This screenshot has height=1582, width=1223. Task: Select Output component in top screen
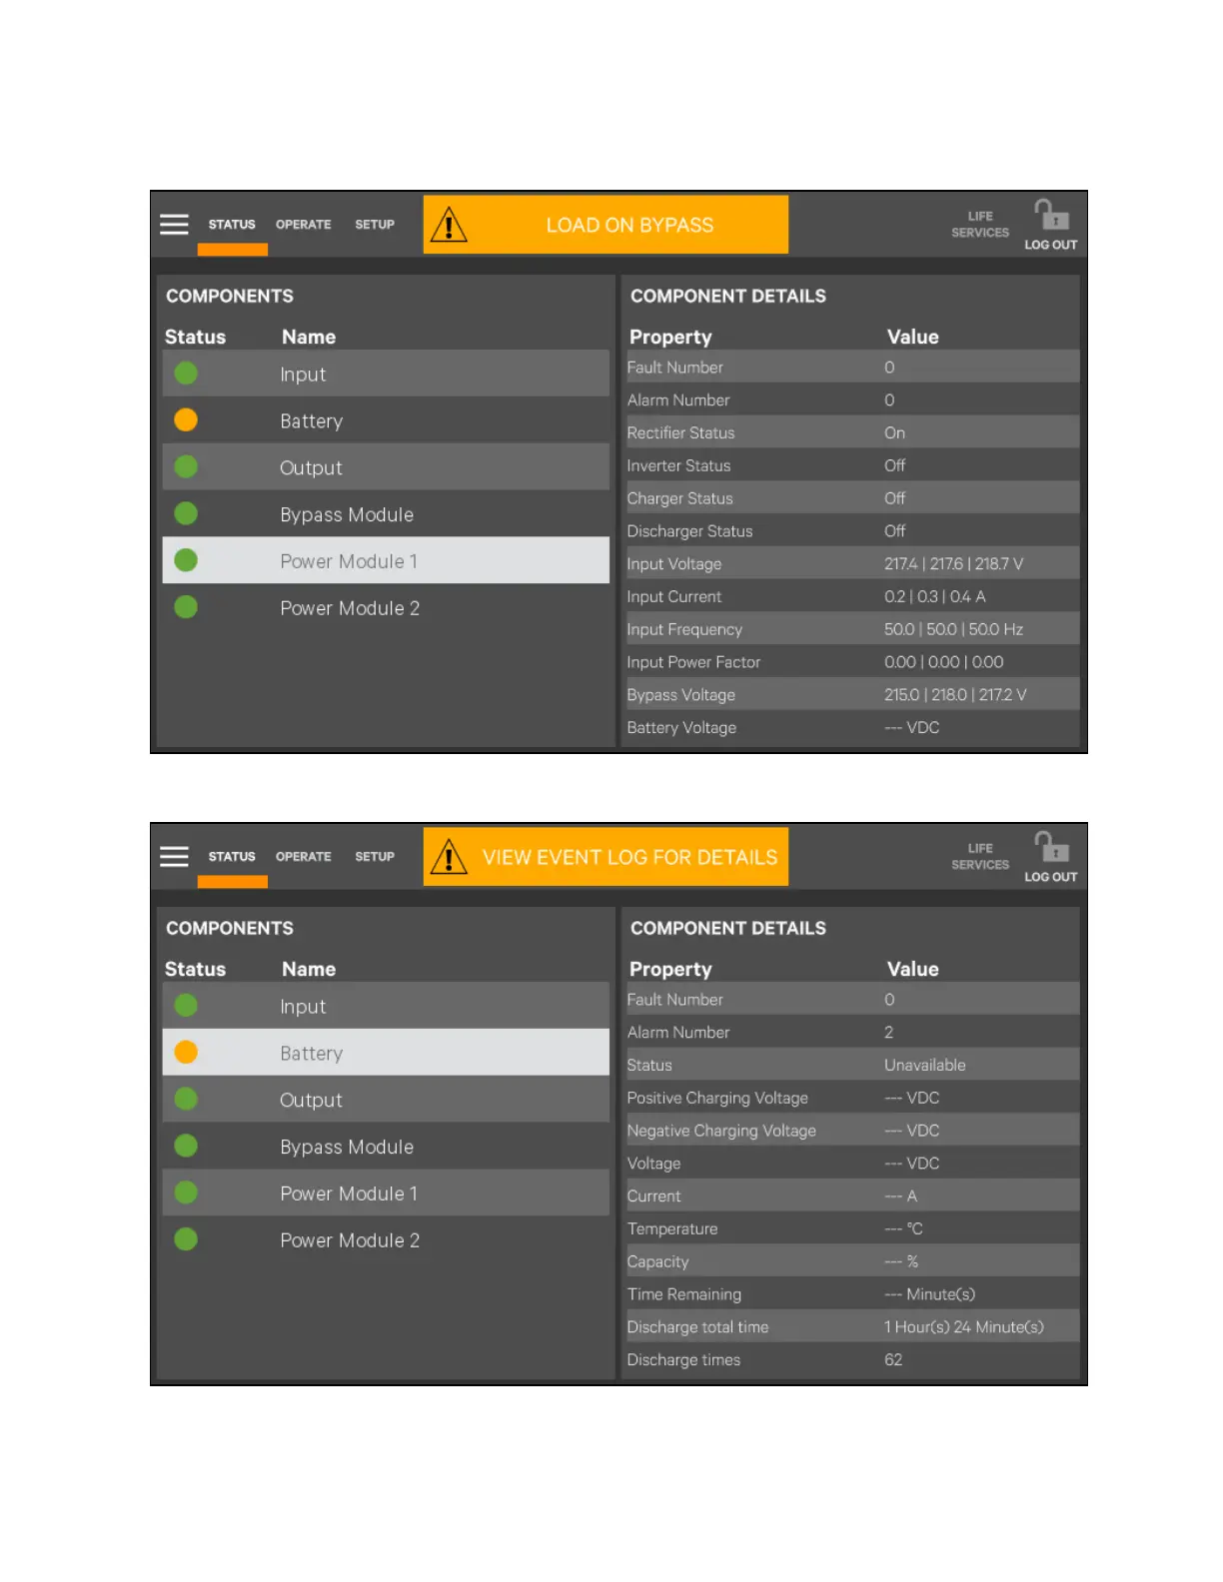[386, 467]
